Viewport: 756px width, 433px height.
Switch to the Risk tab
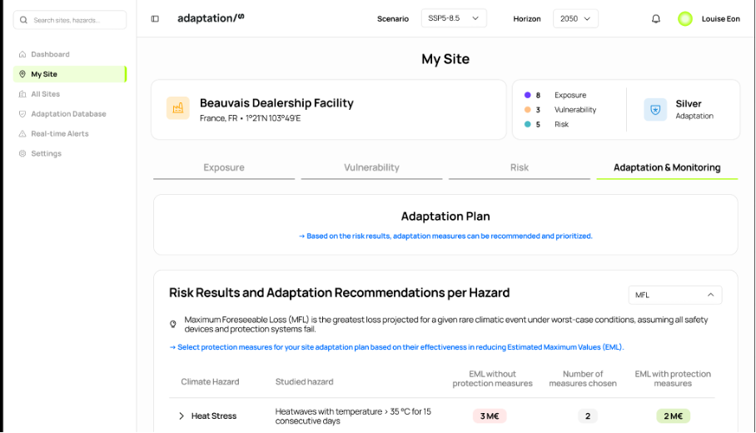tap(519, 167)
